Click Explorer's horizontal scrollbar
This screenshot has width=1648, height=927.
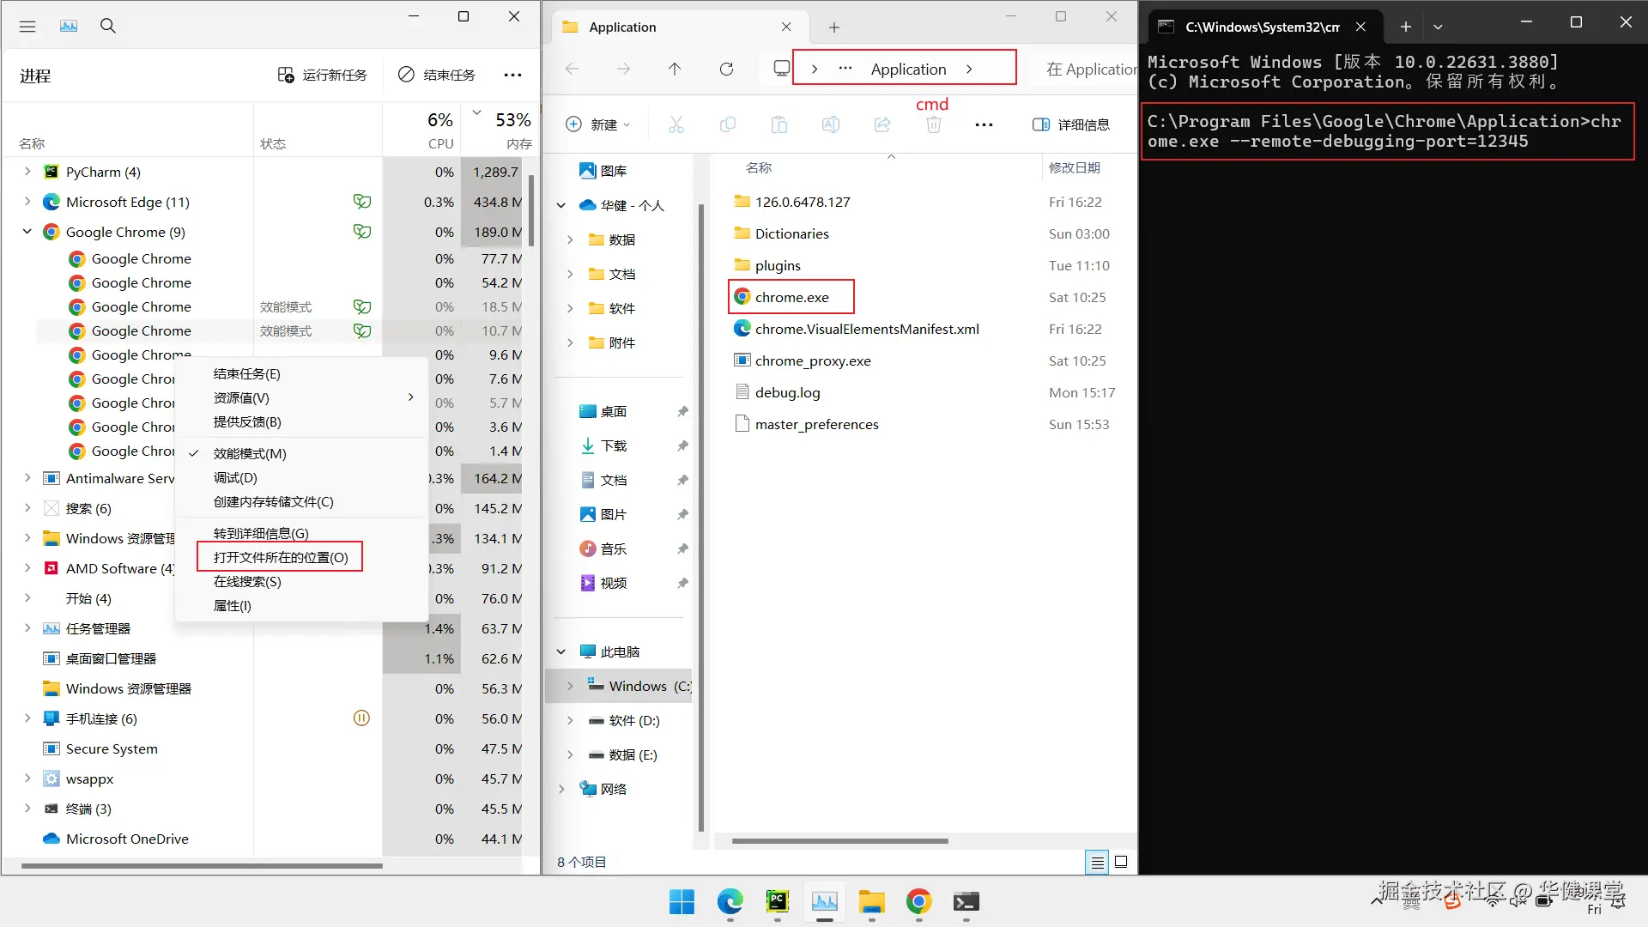pyautogui.click(x=839, y=841)
